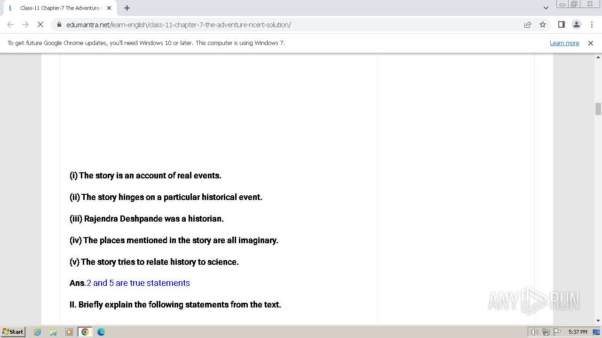Open Windows Media Player from taskbar
Viewport: 602px width, 338px height.
pyautogui.click(x=69, y=332)
